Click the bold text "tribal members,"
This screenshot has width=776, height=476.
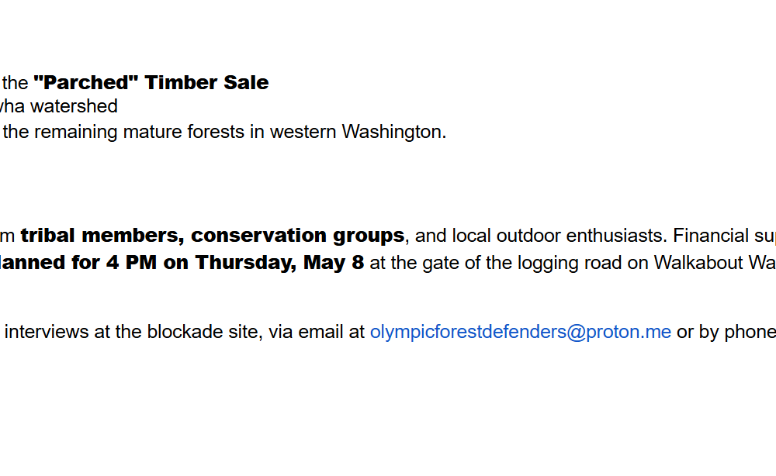pyautogui.click(x=102, y=236)
